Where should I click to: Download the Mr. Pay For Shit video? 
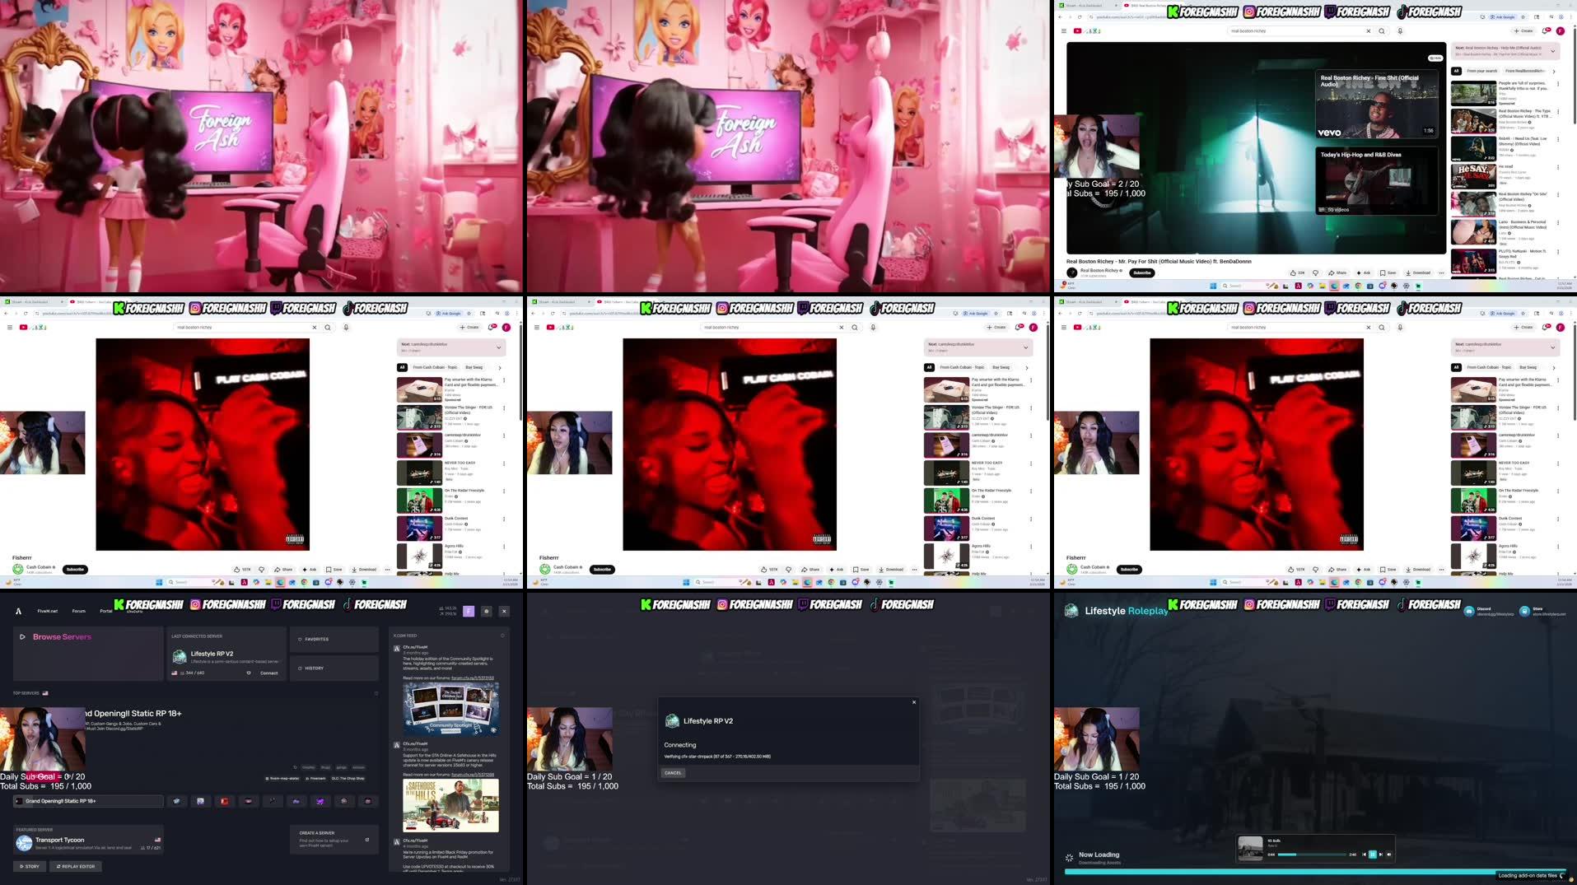1418,272
